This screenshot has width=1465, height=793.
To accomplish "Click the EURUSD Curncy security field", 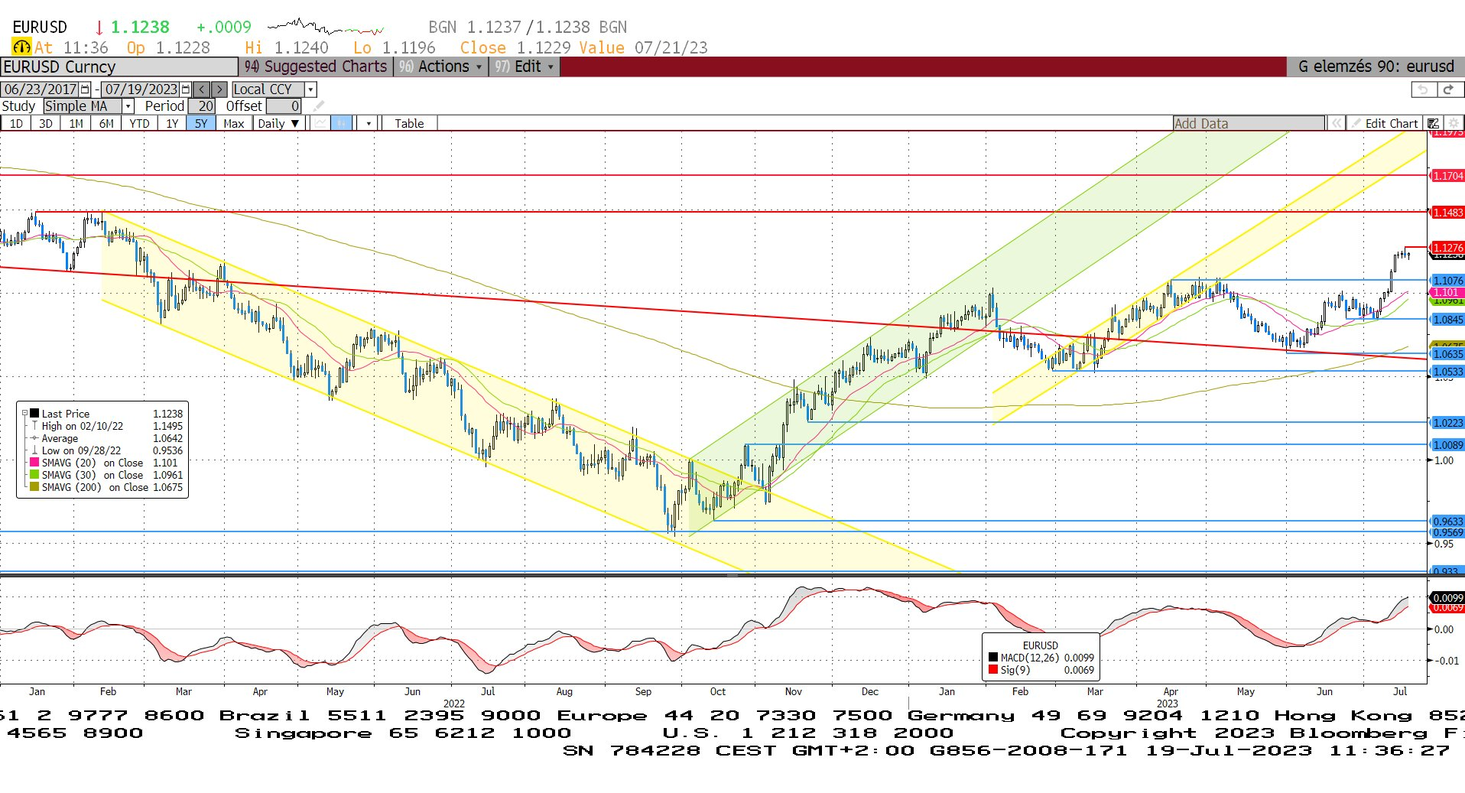I will pos(119,67).
